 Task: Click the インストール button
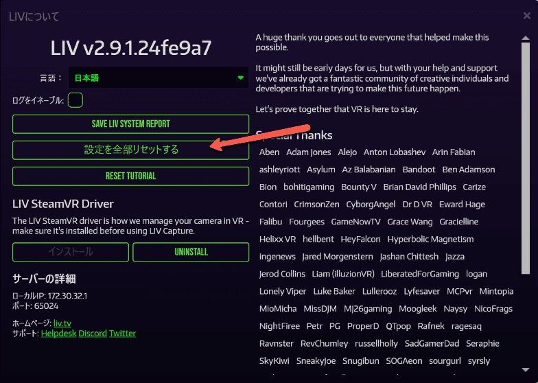point(71,252)
